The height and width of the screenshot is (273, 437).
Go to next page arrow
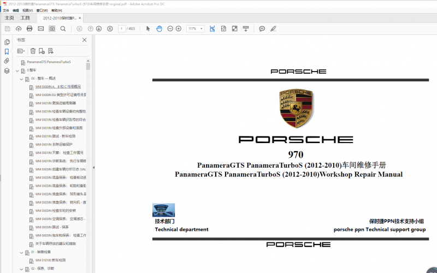99,28
